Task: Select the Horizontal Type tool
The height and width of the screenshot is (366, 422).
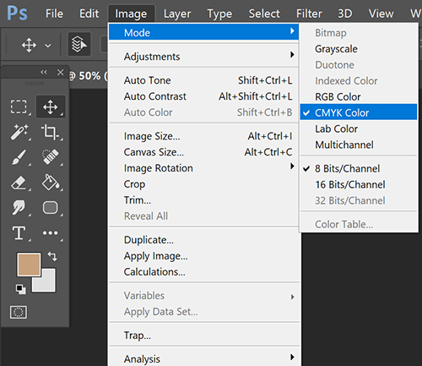Action: [19, 232]
